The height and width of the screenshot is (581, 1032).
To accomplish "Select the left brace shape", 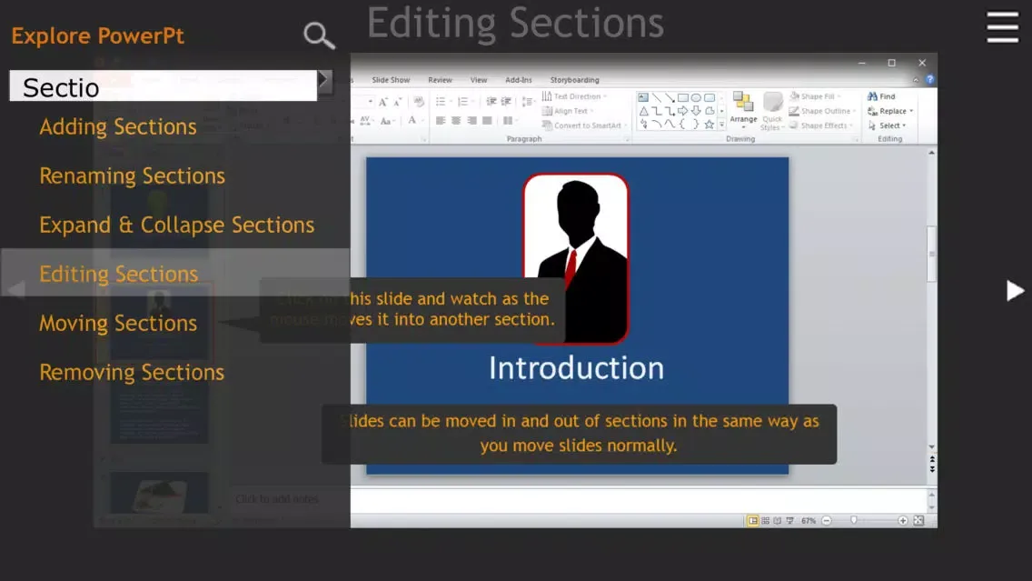I will coord(682,124).
